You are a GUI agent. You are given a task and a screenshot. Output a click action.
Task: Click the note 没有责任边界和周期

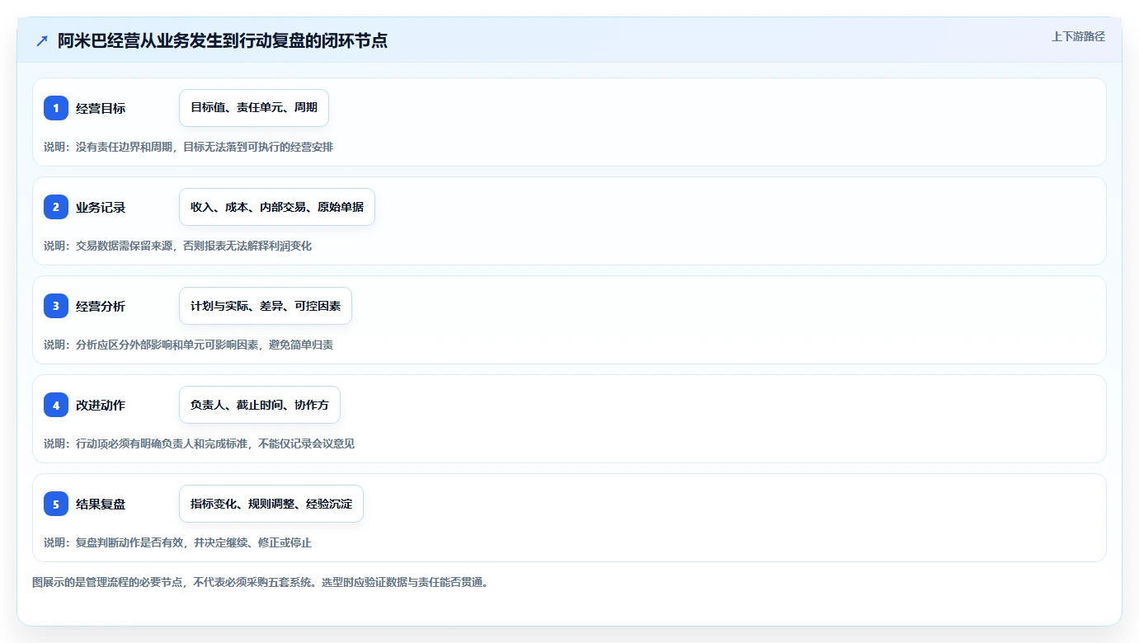point(124,147)
